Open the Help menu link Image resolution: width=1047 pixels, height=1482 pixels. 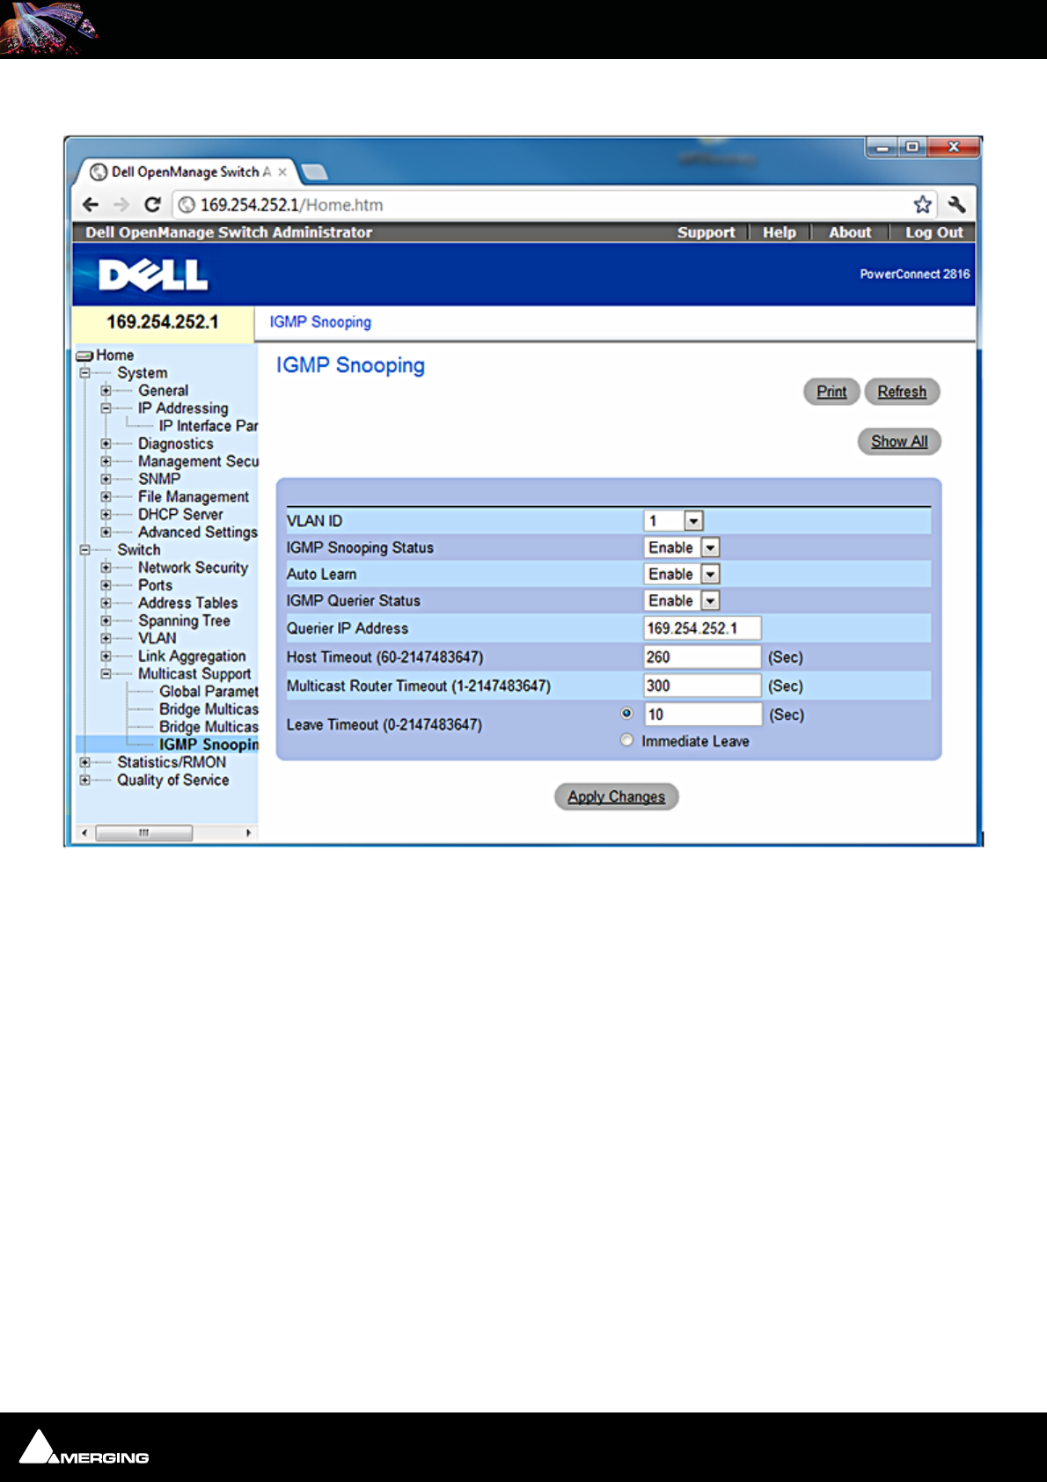point(779,232)
